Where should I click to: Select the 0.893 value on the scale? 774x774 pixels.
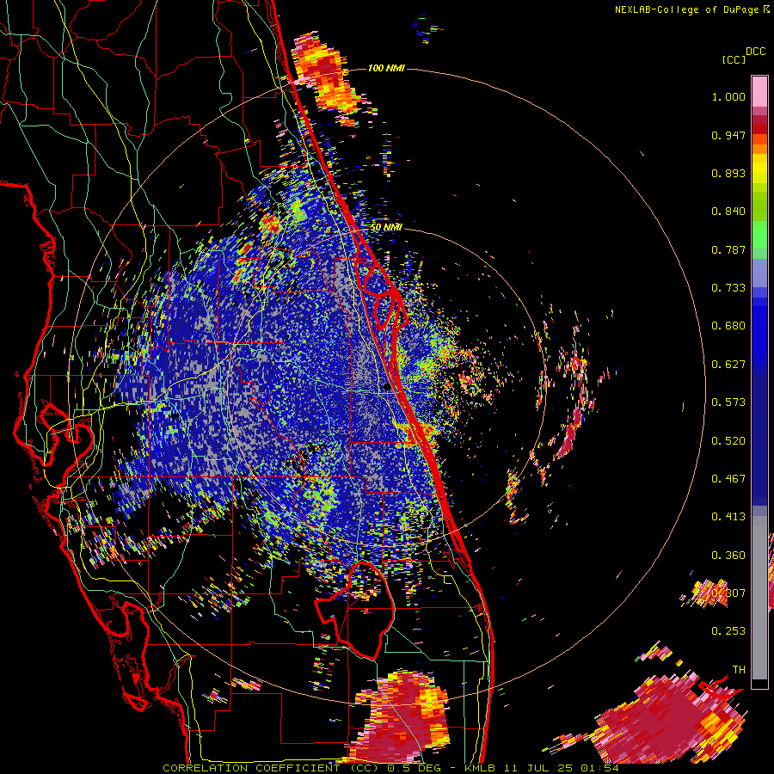[x=728, y=173]
